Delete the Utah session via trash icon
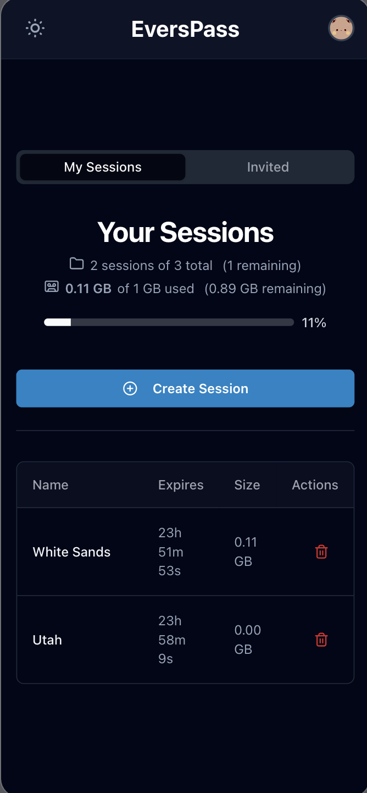Image resolution: width=367 pixels, height=793 pixels. pyautogui.click(x=321, y=640)
